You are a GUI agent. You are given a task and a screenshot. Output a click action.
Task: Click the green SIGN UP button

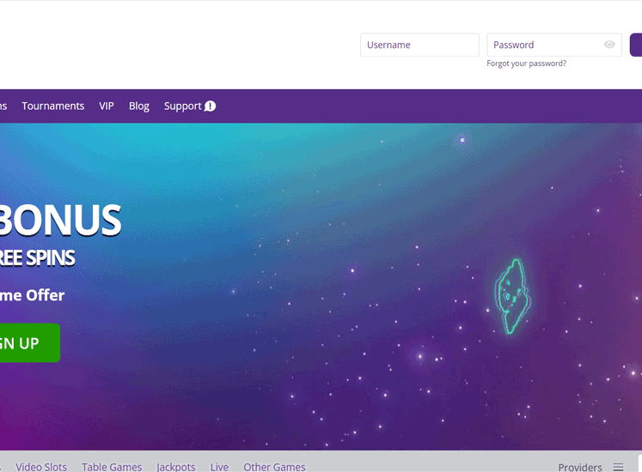tap(29, 342)
